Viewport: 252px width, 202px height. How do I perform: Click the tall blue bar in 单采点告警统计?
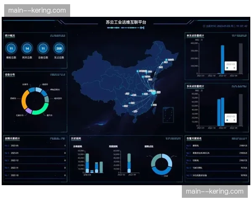223,60
